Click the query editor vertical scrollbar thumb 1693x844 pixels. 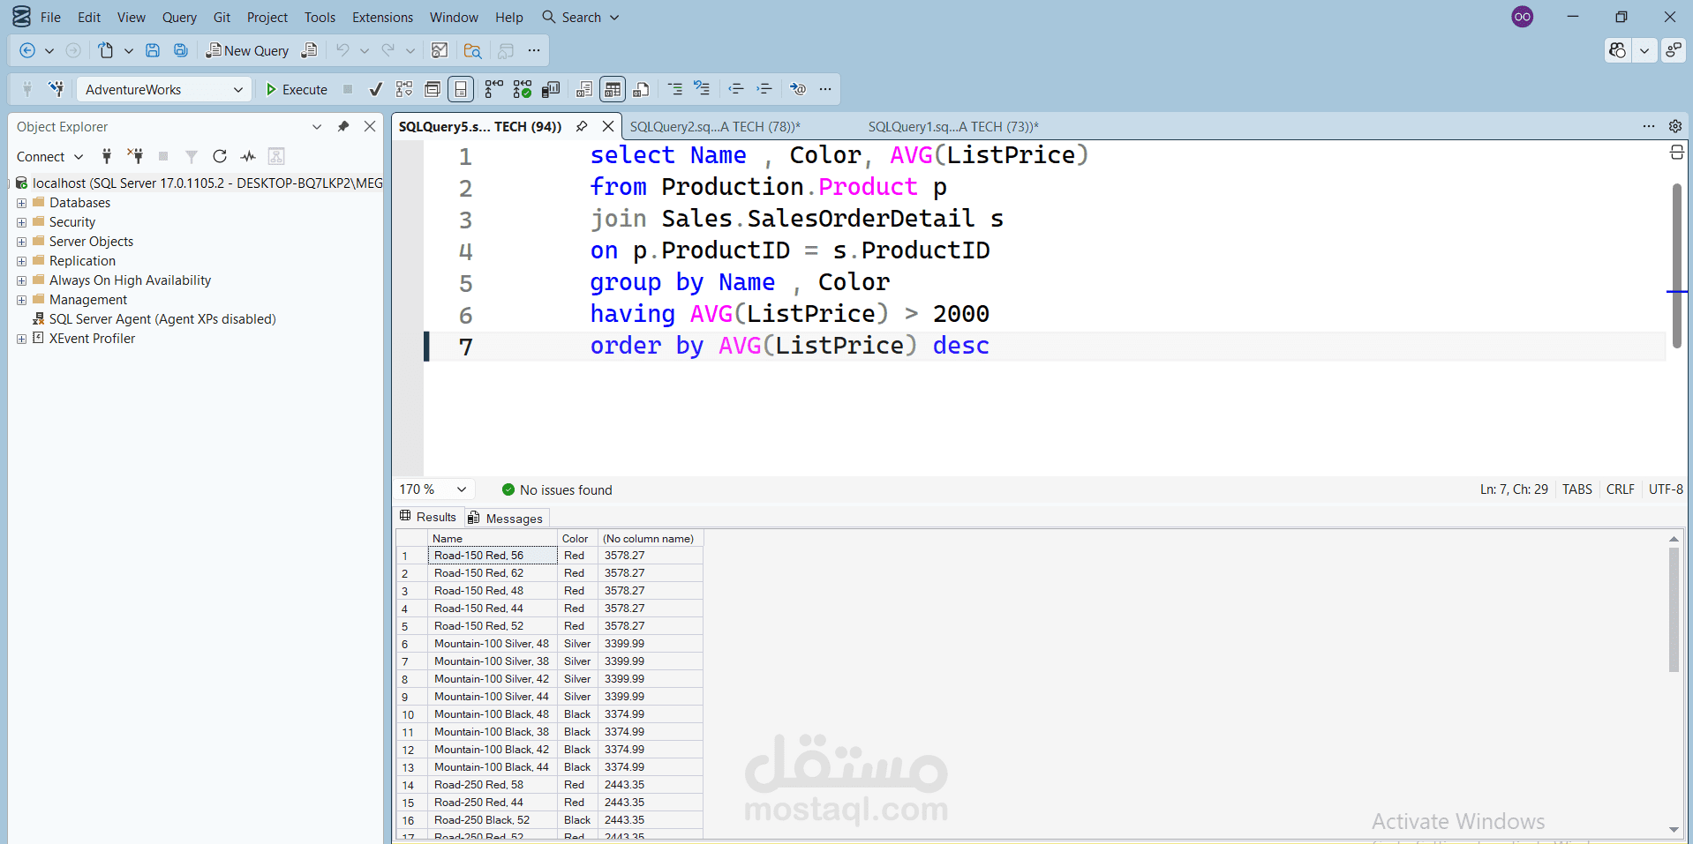click(x=1677, y=265)
